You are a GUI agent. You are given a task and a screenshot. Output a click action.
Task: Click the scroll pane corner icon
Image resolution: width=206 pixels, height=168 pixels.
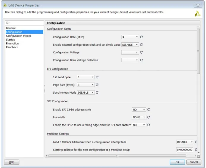[199, 156]
